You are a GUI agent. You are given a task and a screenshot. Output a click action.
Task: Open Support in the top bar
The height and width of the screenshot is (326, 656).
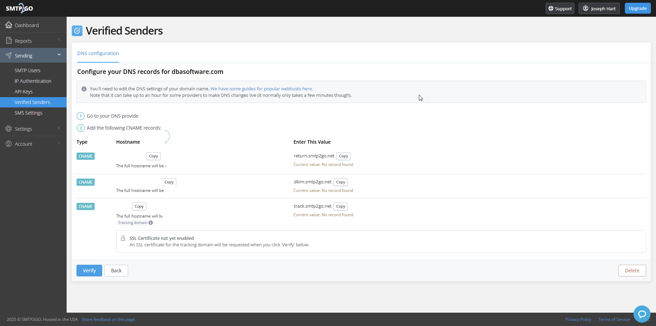[560, 8]
